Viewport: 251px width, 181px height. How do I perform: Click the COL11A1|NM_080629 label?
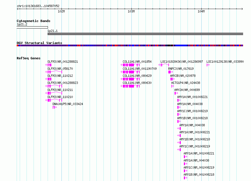(137, 76)
